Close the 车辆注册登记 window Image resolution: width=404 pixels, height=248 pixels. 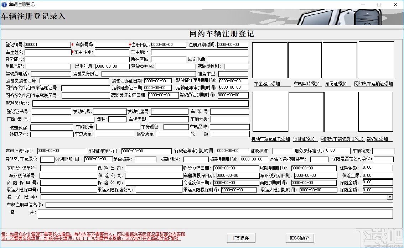(395, 5)
